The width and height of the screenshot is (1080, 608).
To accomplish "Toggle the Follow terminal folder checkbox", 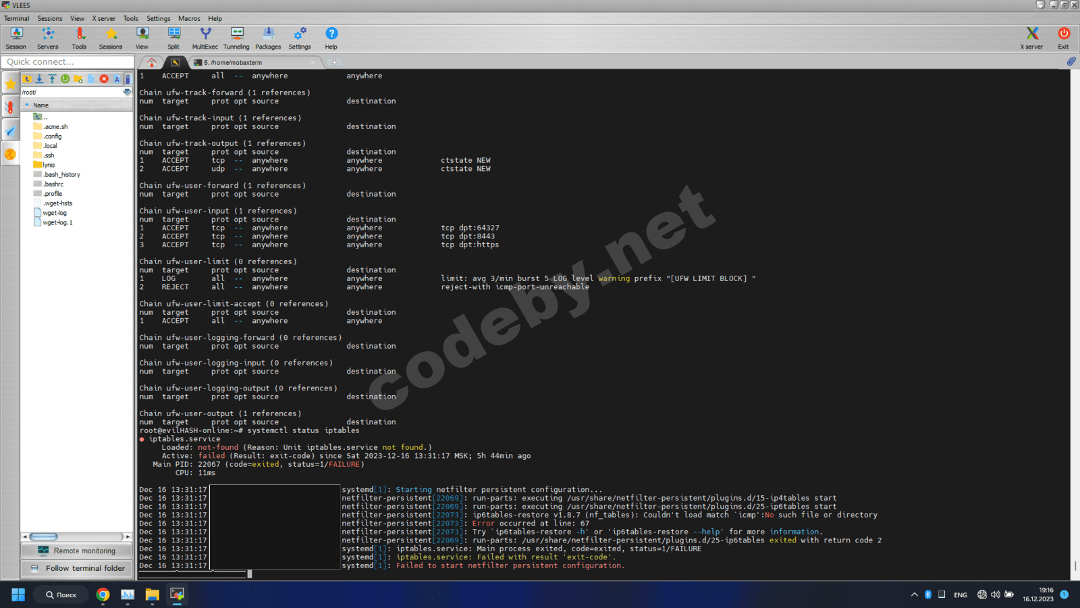I will click(34, 569).
